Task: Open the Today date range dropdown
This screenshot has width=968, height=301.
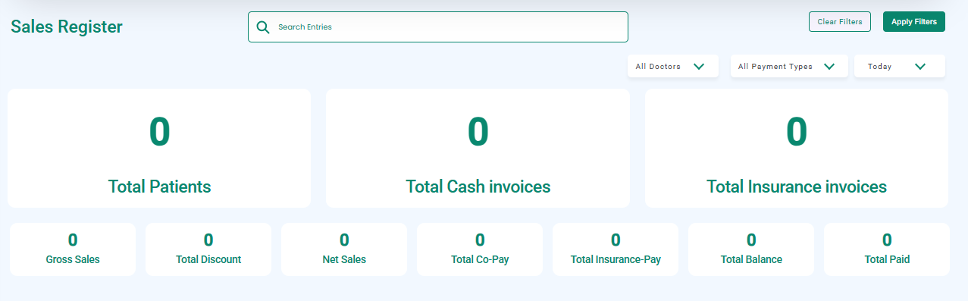Action: [900, 66]
